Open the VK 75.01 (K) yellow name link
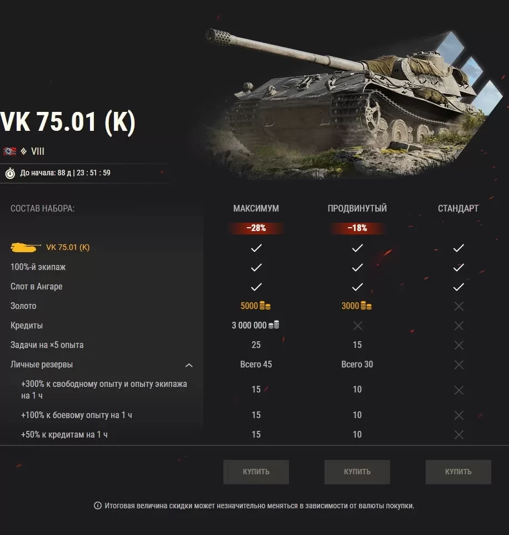Image resolution: width=509 pixels, height=535 pixels. pos(68,247)
